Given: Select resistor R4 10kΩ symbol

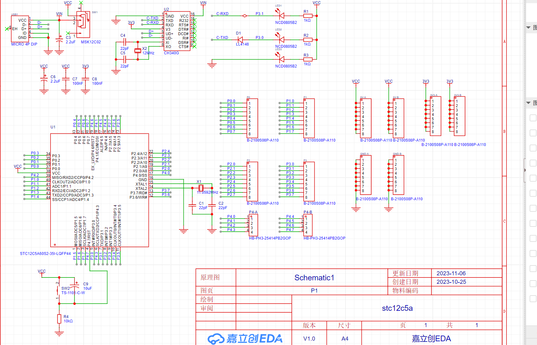Looking at the screenshot, I should [x=59, y=319].
